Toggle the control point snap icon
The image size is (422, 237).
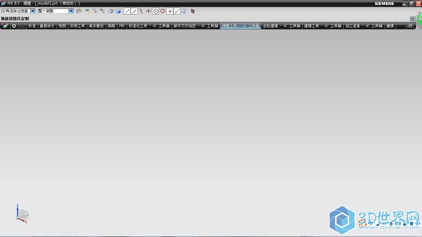point(141,11)
